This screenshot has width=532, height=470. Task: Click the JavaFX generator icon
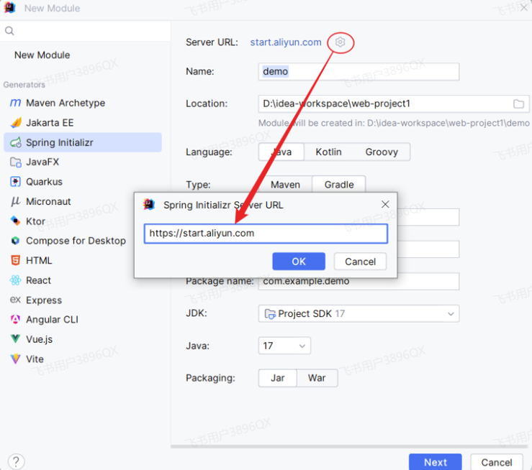16,162
